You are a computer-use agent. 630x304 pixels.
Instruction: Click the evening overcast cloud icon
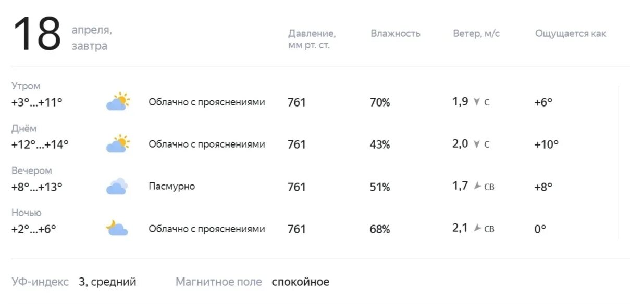[x=117, y=186]
